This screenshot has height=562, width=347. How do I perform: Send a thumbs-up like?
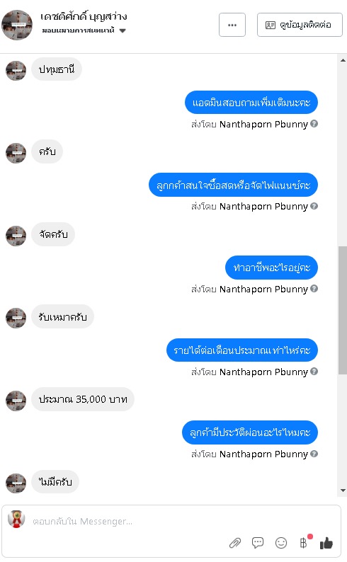pos(326,543)
